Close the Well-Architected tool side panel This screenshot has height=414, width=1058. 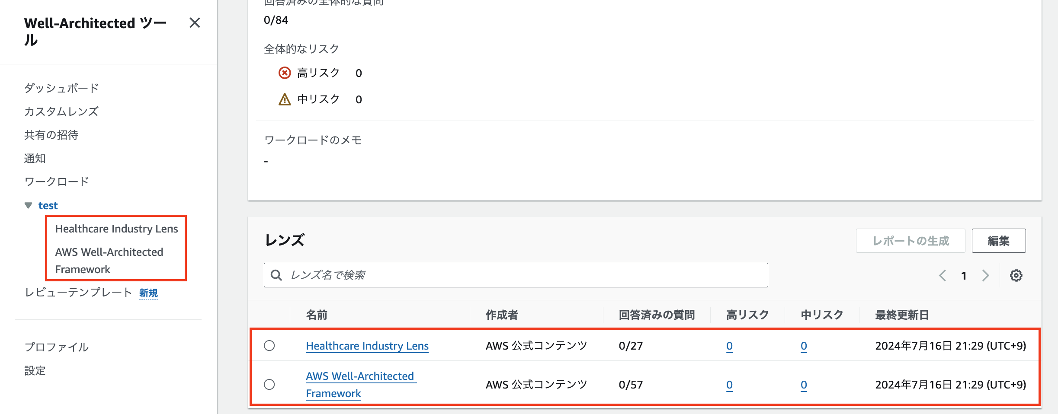click(195, 23)
